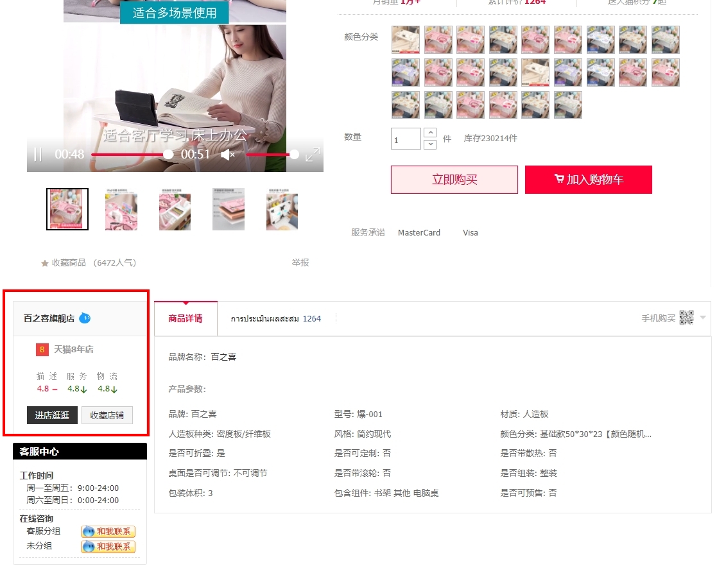Click the blue badge next to 百之喜旗舰店
This screenshot has width=726, height=566.
click(x=85, y=318)
